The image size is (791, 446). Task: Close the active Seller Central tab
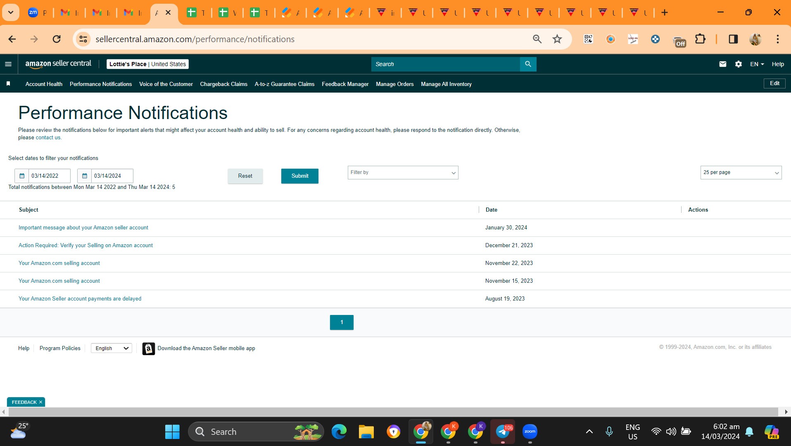click(168, 12)
